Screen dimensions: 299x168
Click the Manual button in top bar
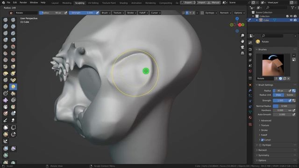(214, 3)
